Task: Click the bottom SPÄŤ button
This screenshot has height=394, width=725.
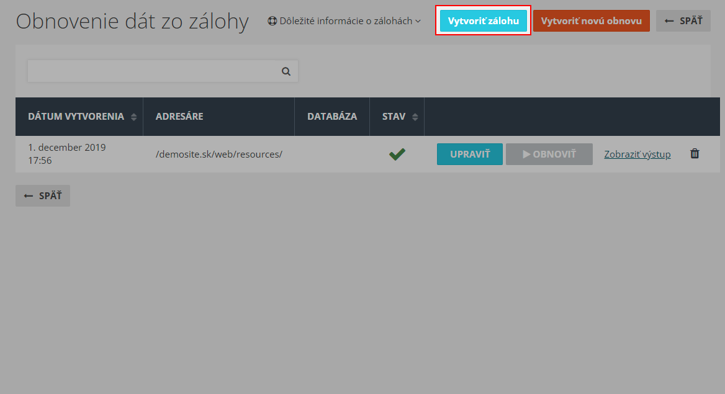Action: pos(43,195)
